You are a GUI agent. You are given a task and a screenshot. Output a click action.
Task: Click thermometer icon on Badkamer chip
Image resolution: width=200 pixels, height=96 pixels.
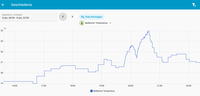82,23
